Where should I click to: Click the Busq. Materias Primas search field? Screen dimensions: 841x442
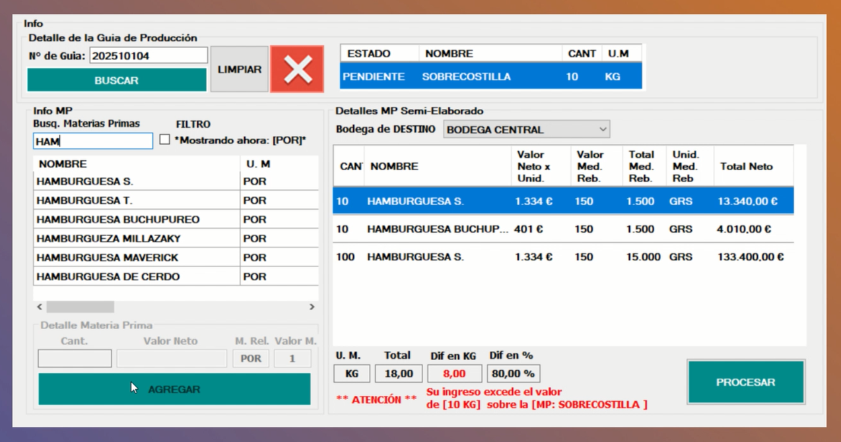pos(93,141)
